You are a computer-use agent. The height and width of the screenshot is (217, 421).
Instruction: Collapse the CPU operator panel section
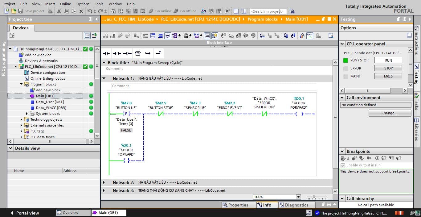pos(342,44)
